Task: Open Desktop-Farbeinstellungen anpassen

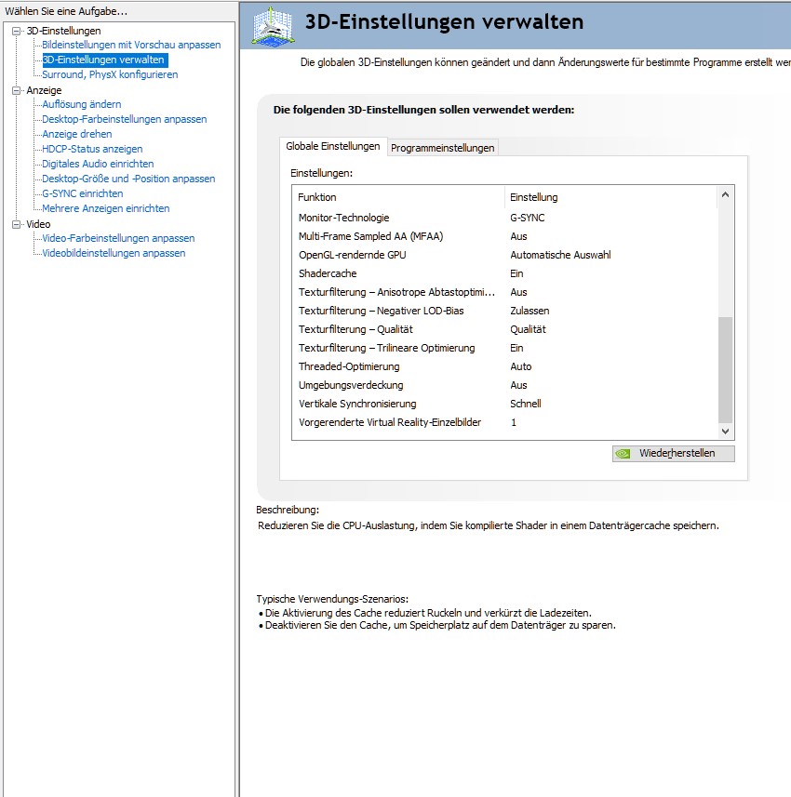Action: 124,119
